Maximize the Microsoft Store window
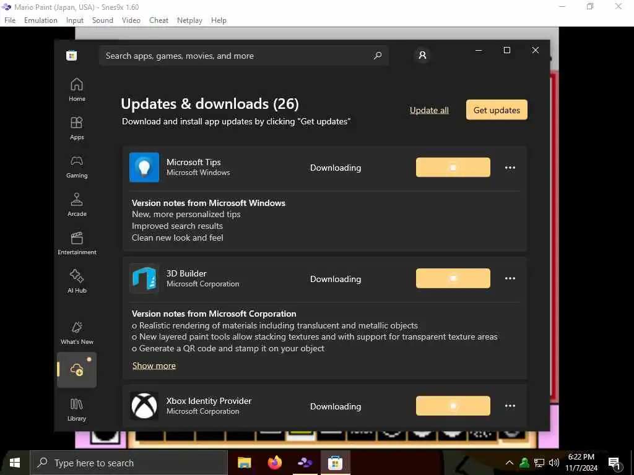 pyautogui.click(x=506, y=50)
